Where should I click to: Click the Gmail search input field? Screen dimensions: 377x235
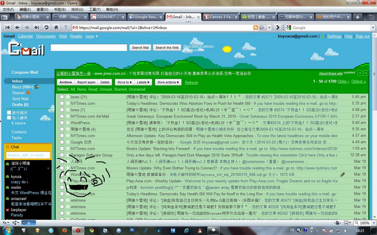click(89, 47)
